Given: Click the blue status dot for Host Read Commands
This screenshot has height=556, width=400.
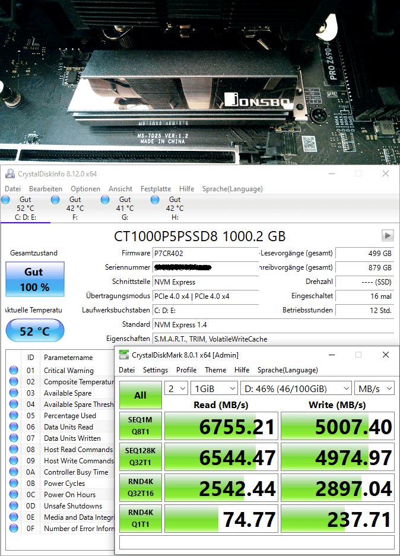Looking at the screenshot, I should tap(14, 449).
